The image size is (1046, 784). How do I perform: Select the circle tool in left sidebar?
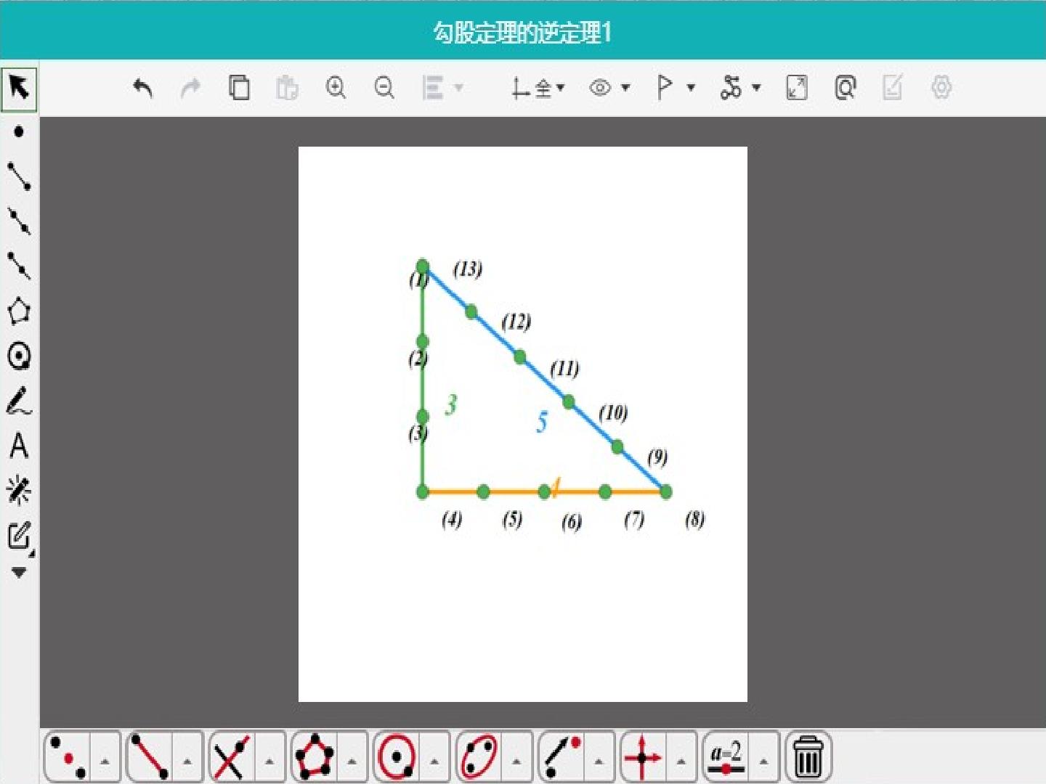tap(19, 356)
